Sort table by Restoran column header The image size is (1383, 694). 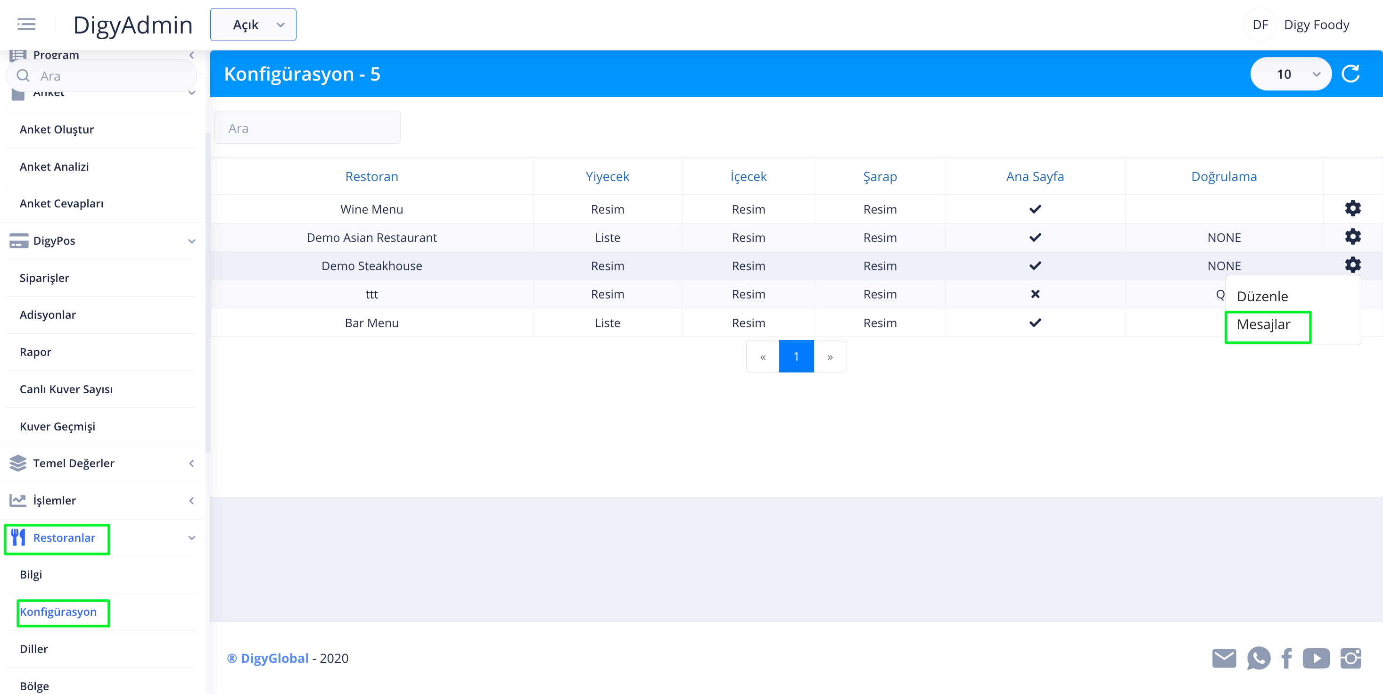pyautogui.click(x=371, y=177)
